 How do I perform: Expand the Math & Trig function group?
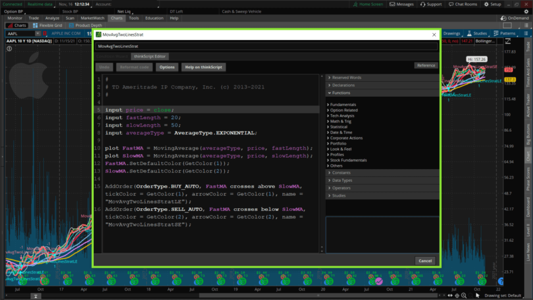339,121
